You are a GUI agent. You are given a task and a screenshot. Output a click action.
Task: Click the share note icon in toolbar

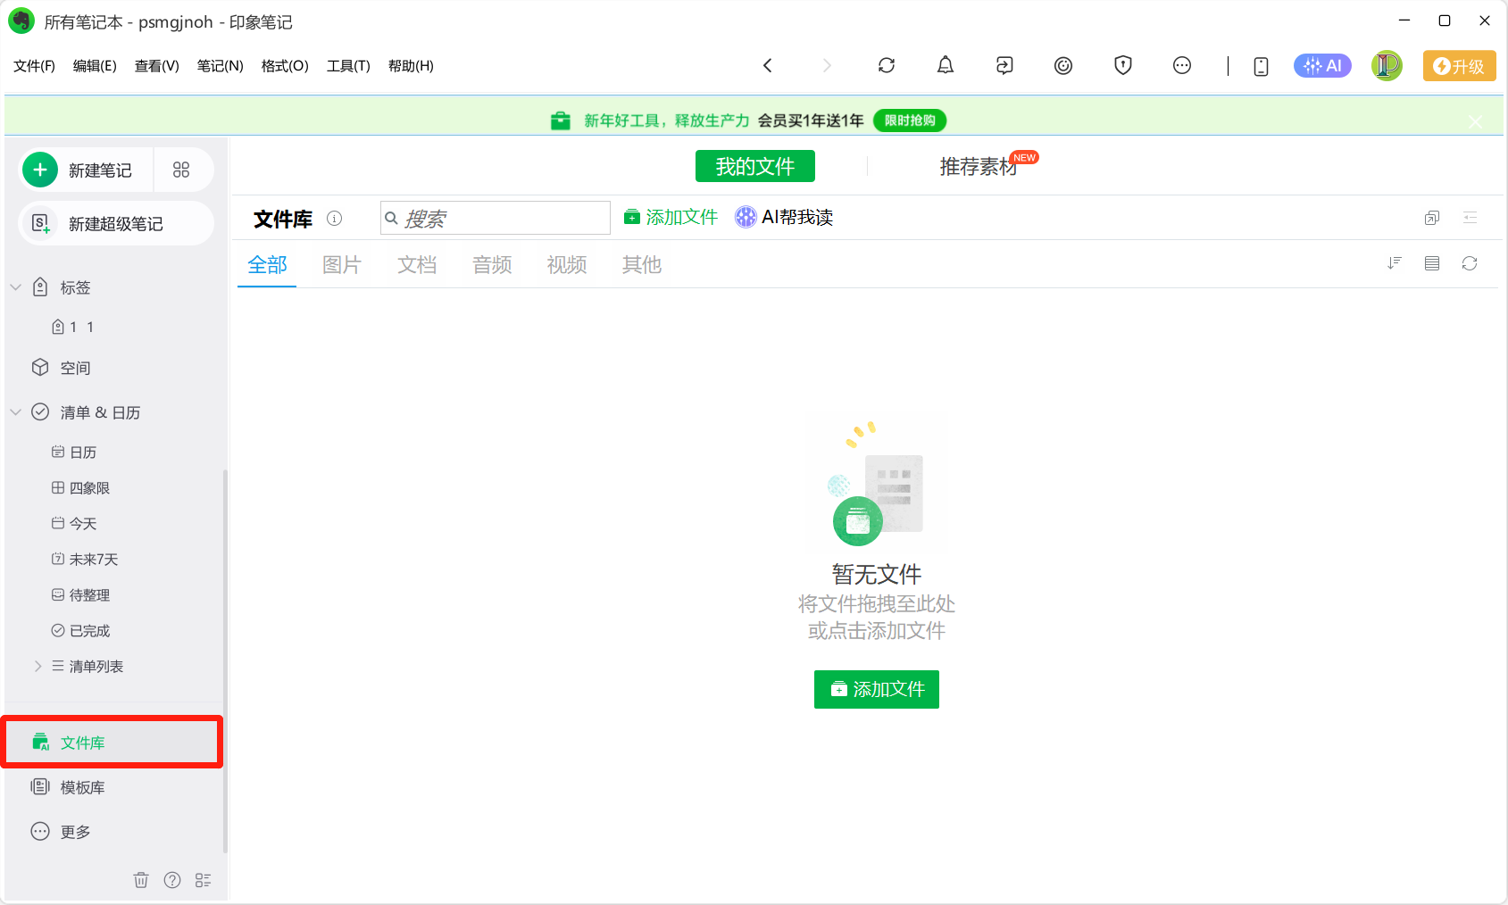[x=1004, y=65]
